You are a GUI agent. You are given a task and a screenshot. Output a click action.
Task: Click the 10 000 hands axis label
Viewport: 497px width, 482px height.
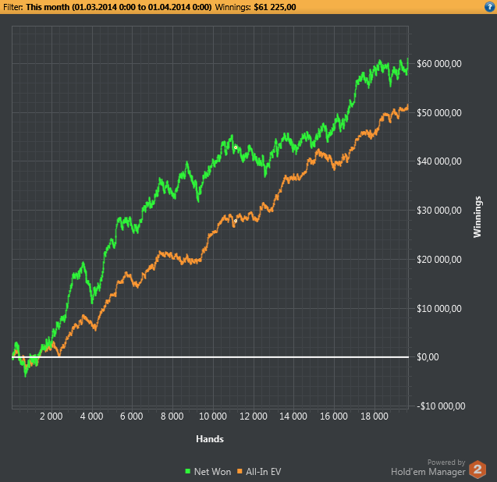coord(213,416)
